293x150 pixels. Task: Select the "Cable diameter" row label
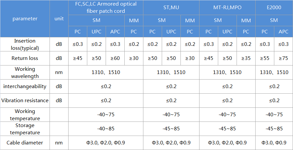(25, 143)
